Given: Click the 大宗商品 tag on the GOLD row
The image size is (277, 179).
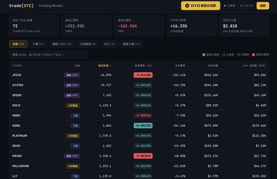Looking at the screenshot, I should [x=73, y=106].
